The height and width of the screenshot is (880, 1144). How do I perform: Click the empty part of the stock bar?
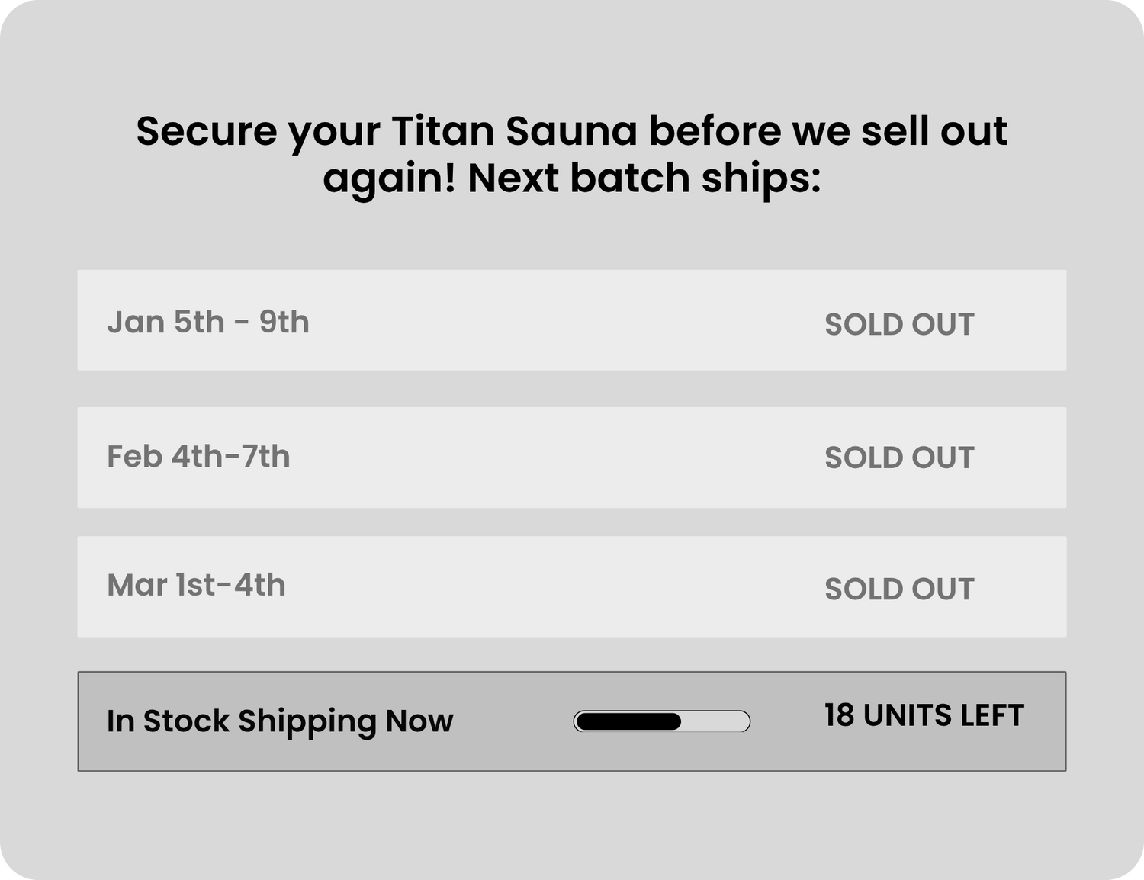[x=715, y=721]
